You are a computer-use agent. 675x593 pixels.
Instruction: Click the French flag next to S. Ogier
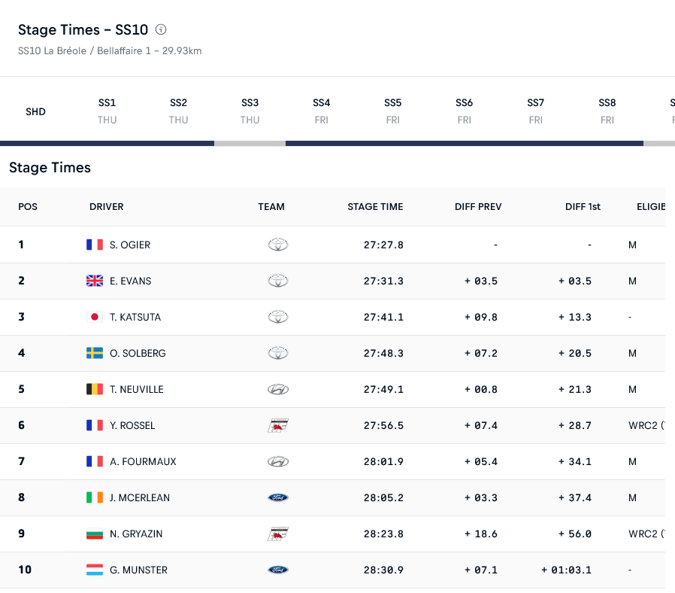tap(95, 245)
